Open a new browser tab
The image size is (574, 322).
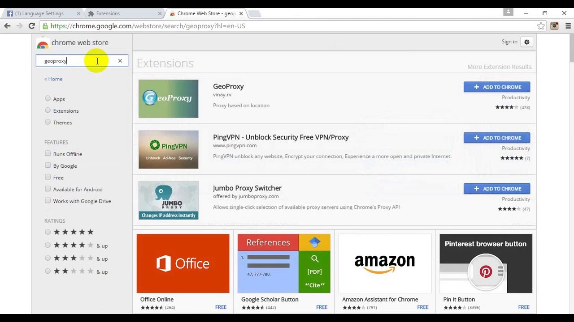(x=254, y=14)
